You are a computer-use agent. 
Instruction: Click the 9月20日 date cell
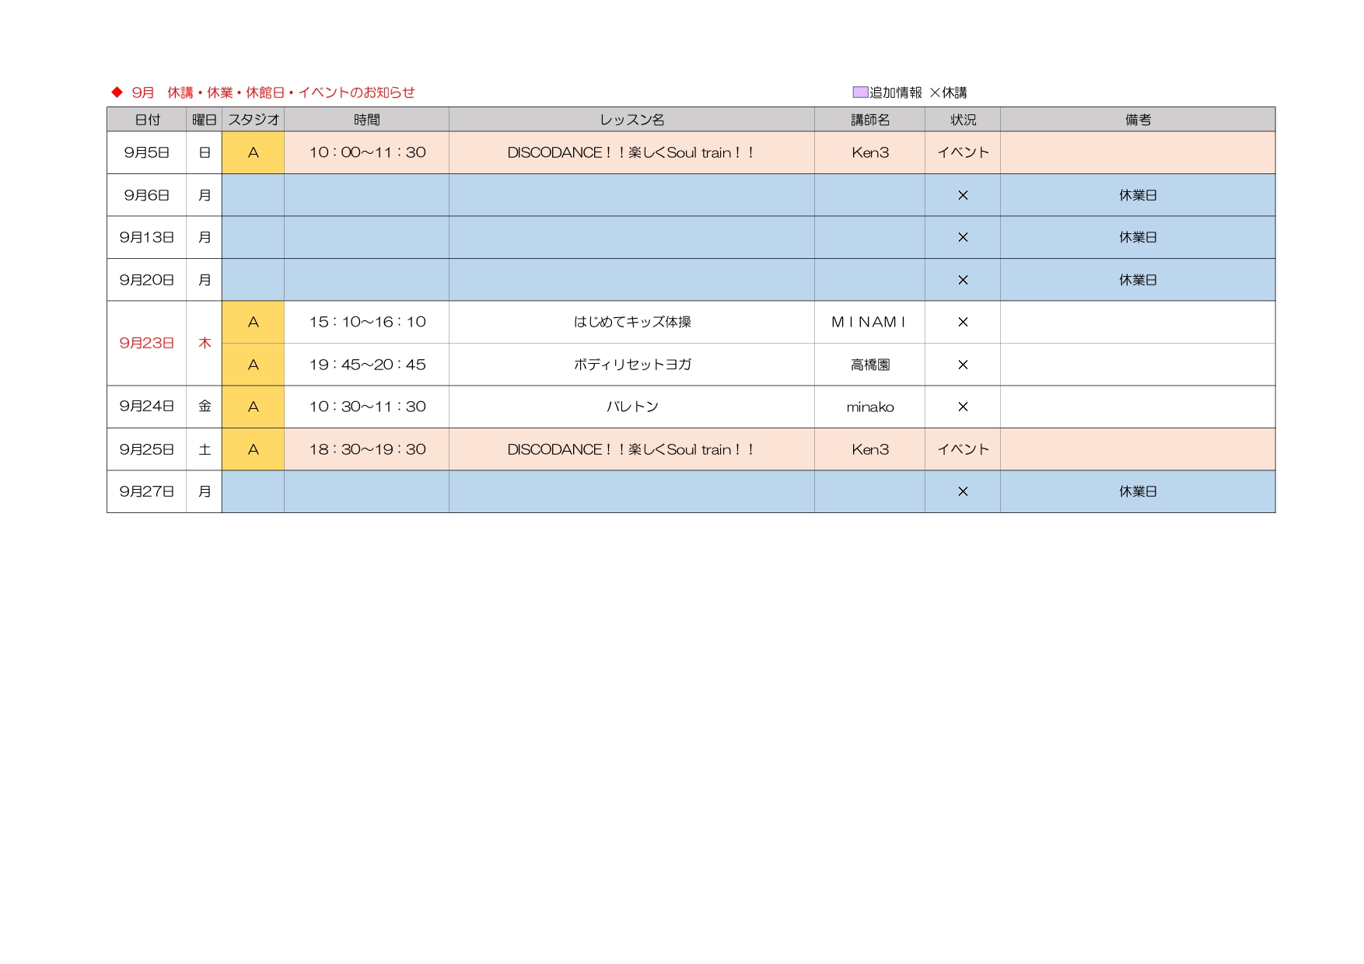147,280
